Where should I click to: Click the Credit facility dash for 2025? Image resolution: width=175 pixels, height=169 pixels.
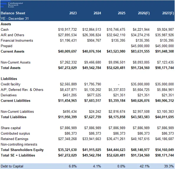tap(119, 84)
